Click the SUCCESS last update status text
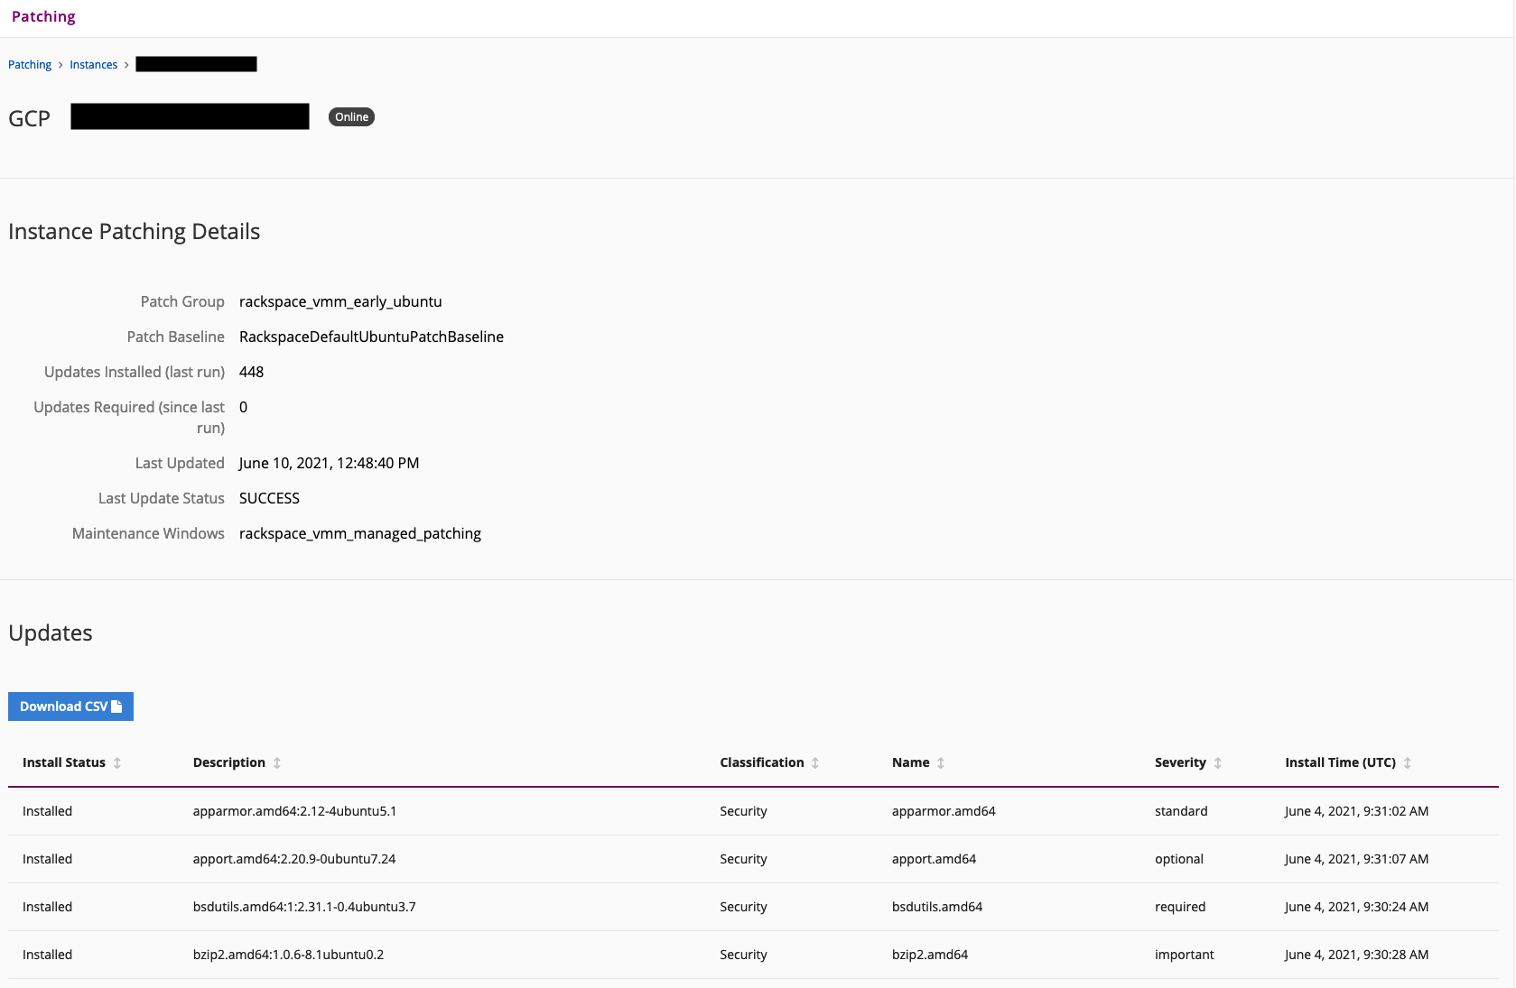 pyautogui.click(x=269, y=497)
